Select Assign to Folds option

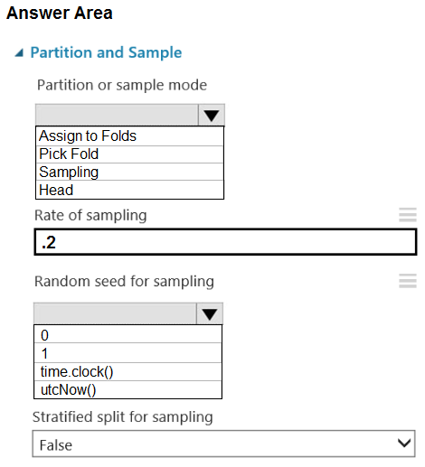click(x=129, y=136)
